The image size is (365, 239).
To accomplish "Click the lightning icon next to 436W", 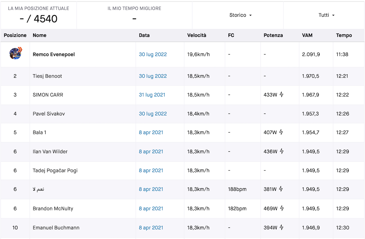I will (x=282, y=151).
